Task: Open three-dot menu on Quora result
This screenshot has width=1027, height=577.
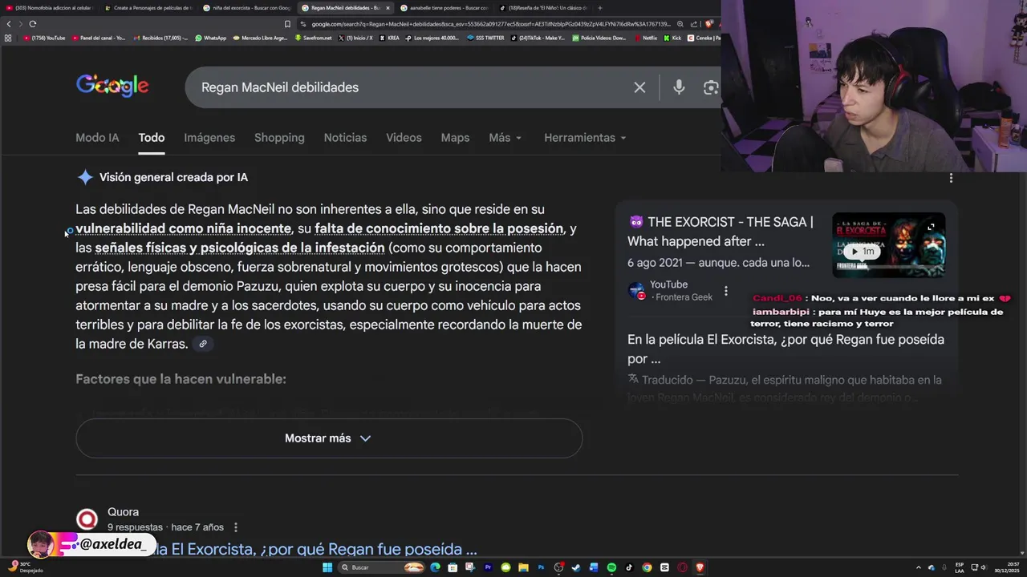Action: pos(235,527)
